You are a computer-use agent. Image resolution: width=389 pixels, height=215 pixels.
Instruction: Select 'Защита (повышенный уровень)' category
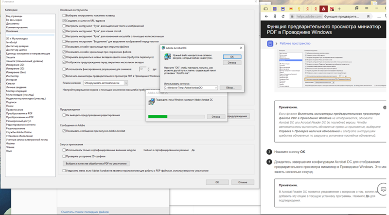[x=25, y=61]
